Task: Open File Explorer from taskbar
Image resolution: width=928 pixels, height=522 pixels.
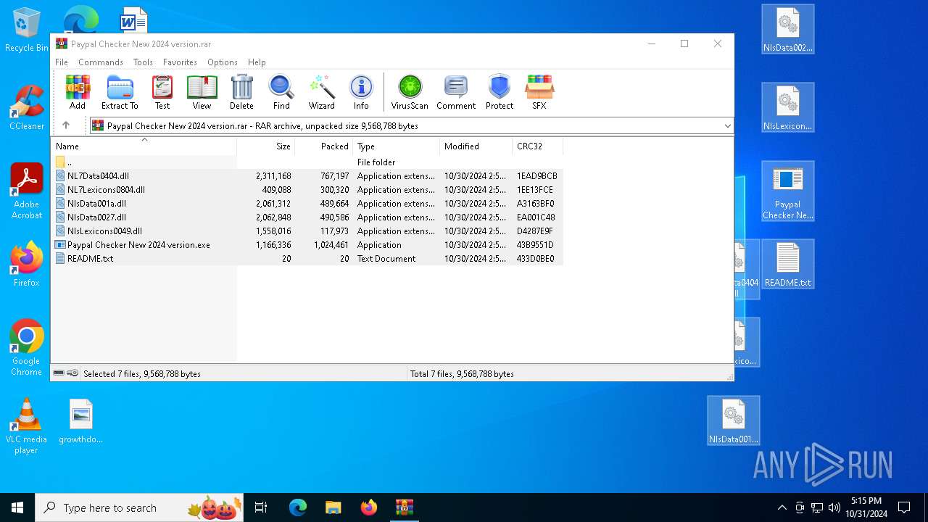Action: (333, 507)
